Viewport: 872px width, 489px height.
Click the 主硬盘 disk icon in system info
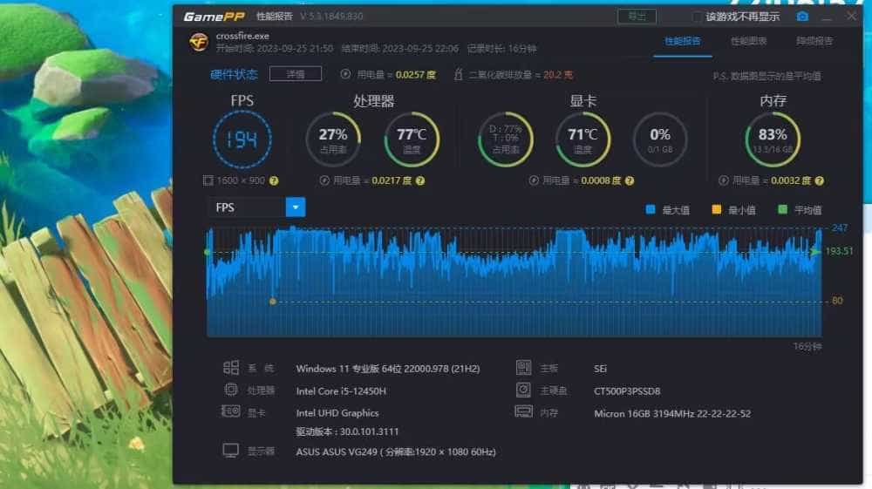(x=523, y=391)
